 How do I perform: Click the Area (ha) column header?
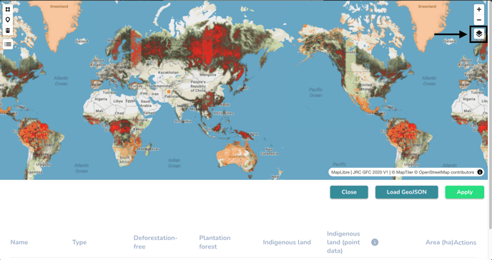(439, 242)
